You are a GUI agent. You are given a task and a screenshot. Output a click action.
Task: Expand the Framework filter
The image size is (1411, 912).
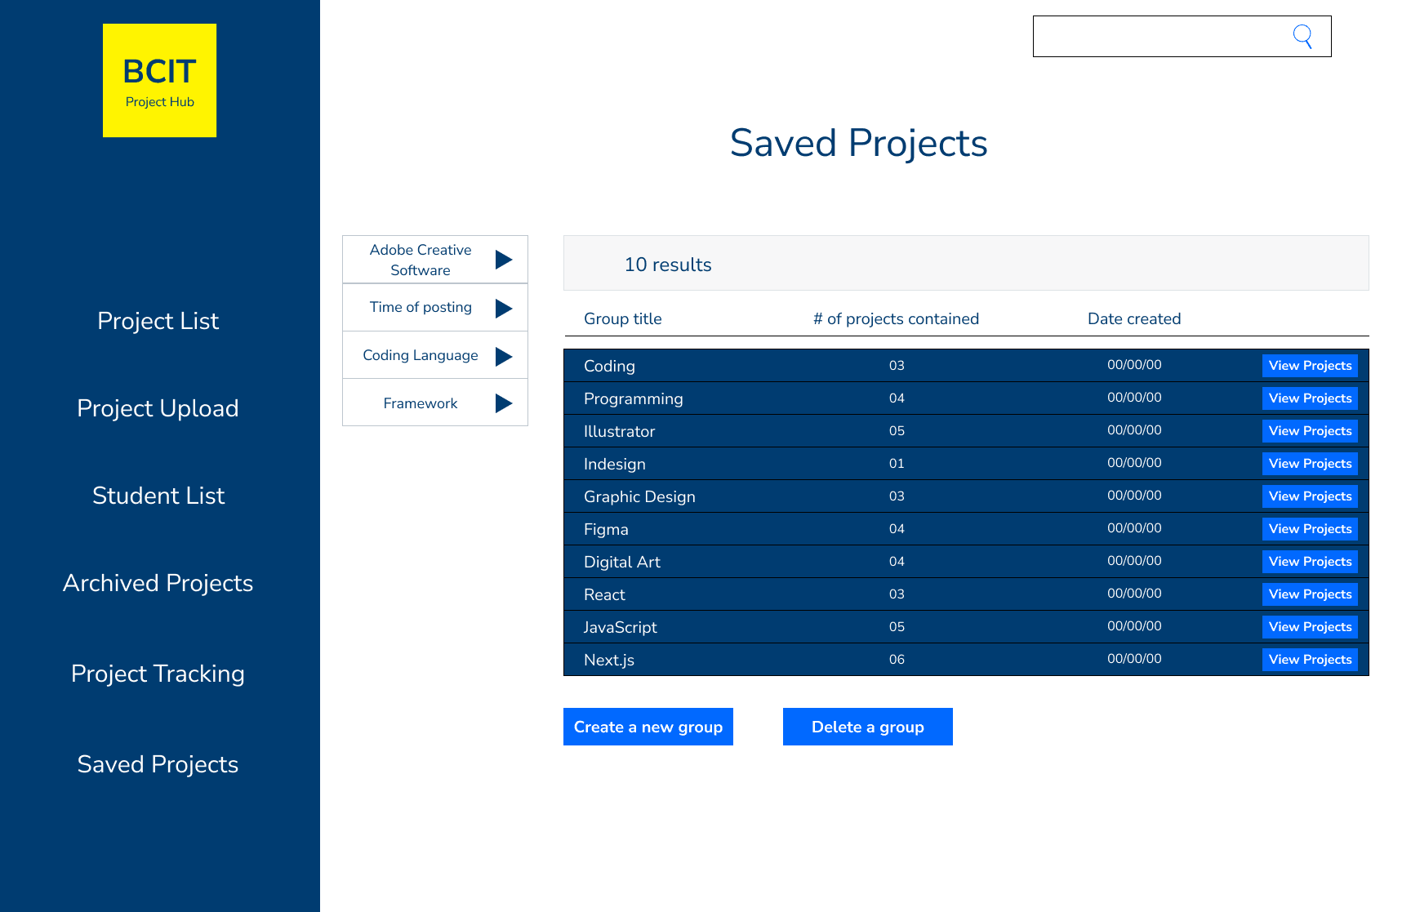coord(434,403)
